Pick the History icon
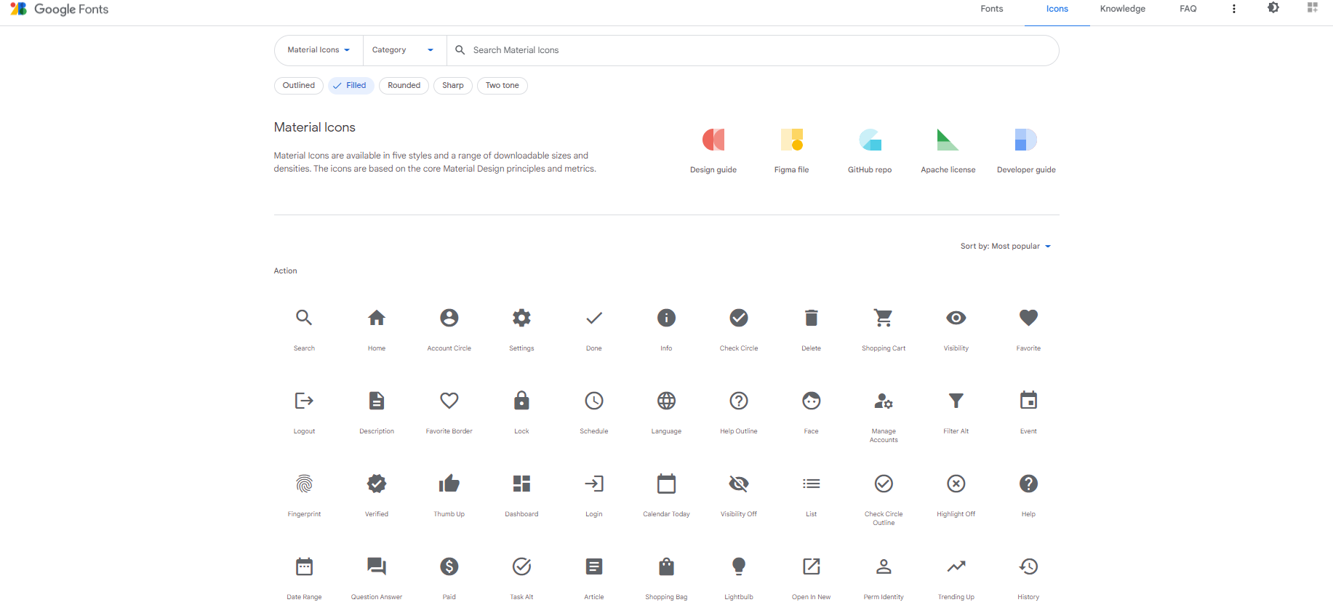Viewport: 1333px width, 613px height. click(x=1028, y=566)
